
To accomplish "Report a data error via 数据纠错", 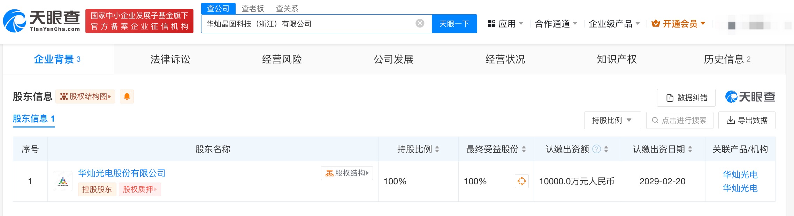I will pyautogui.click(x=686, y=98).
